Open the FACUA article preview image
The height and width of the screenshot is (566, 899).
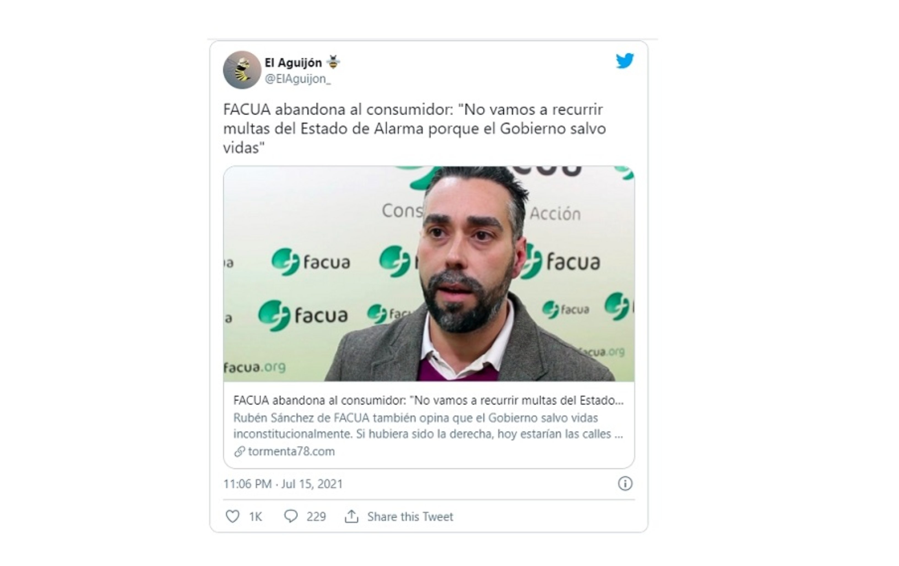[429, 273]
